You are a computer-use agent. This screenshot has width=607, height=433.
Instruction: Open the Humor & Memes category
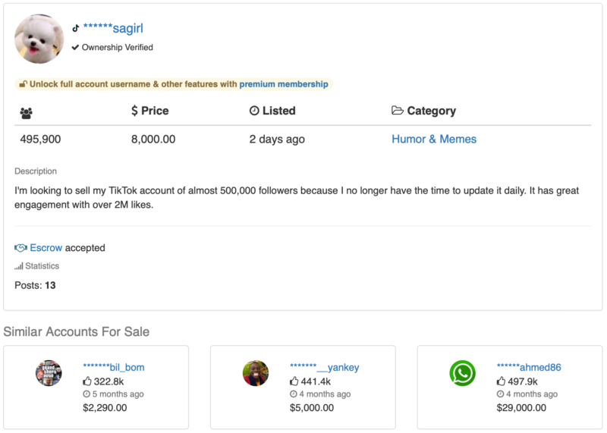tap(434, 139)
